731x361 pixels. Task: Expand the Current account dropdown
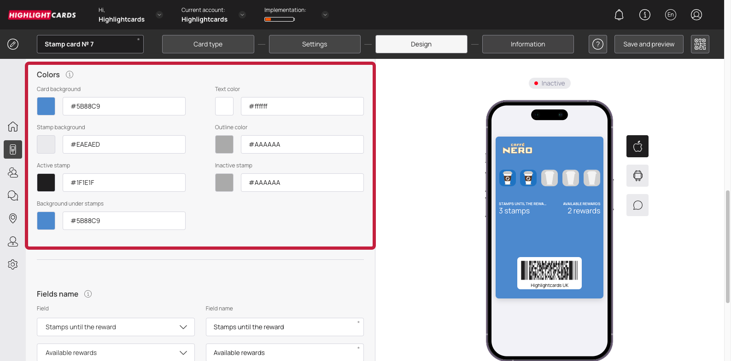pyautogui.click(x=242, y=15)
